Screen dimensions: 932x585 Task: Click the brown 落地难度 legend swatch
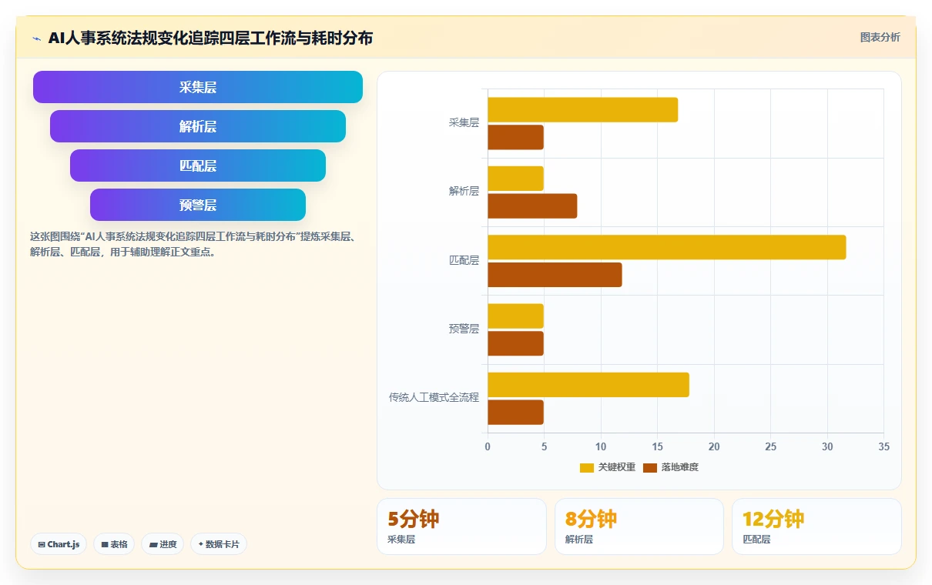650,467
